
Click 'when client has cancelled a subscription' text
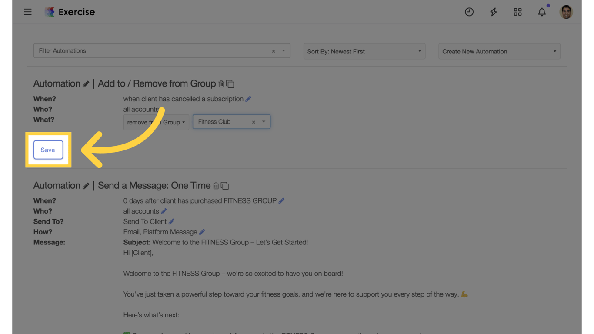coord(184,99)
